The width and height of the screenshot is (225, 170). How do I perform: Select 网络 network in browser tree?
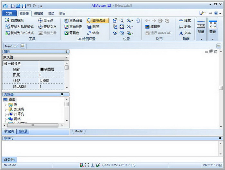(17, 119)
